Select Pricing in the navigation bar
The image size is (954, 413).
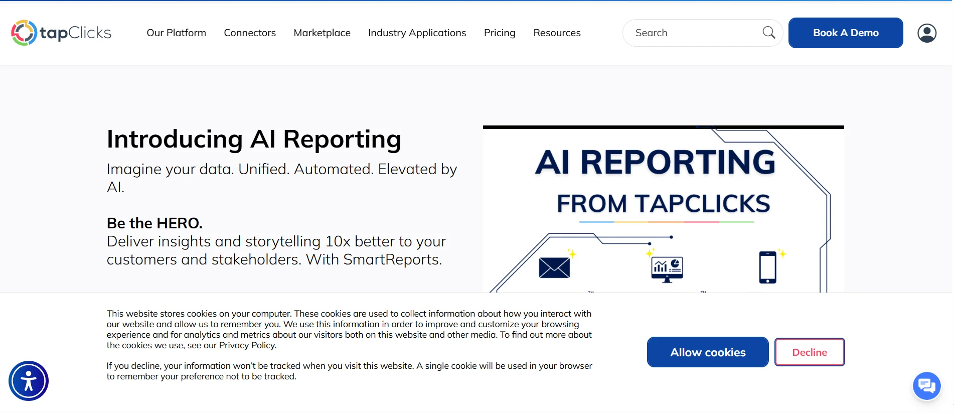tap(499, 33)
